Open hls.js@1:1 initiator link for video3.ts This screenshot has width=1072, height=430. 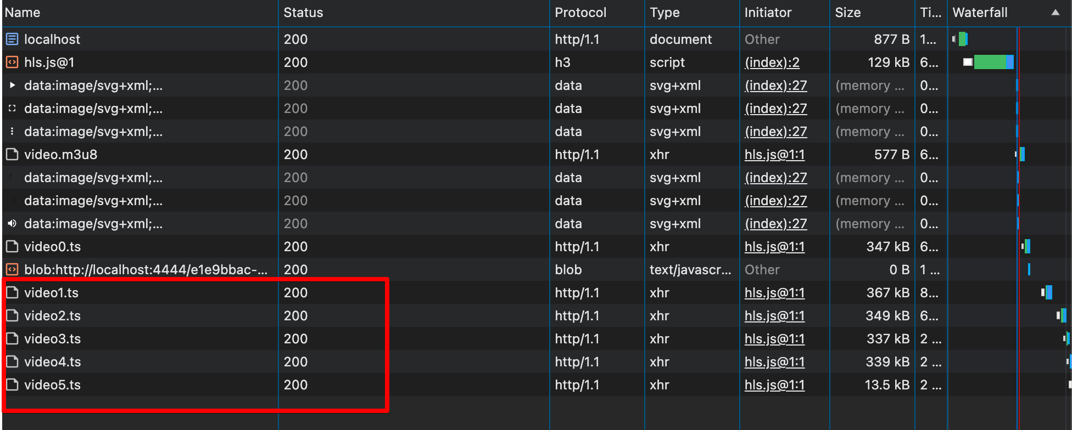(x=774, y=338)
